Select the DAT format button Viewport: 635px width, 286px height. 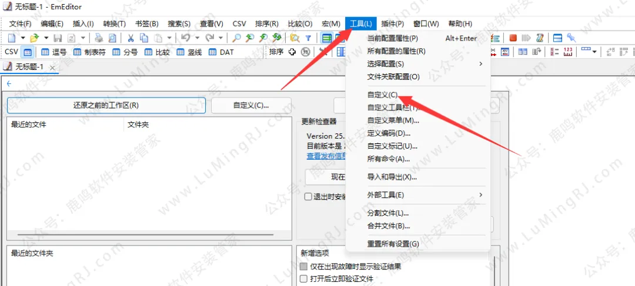pos(221,52)
